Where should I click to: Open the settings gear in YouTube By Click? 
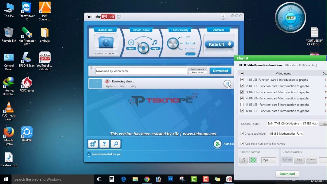(93, 144)
